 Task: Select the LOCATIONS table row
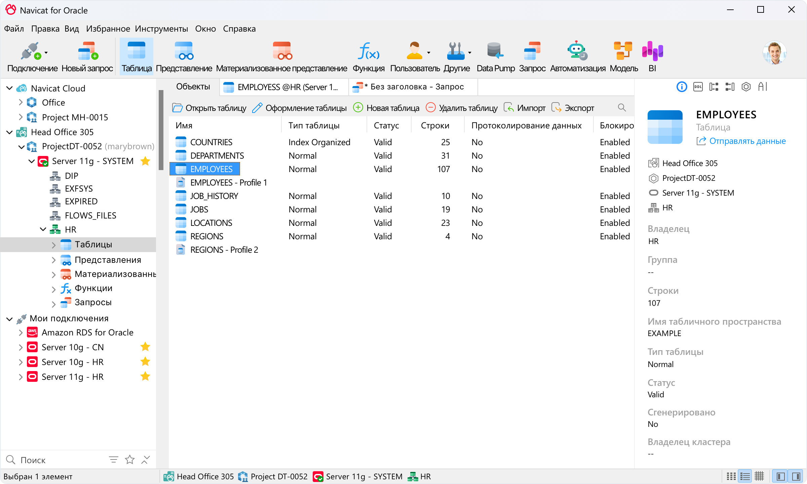401,223
